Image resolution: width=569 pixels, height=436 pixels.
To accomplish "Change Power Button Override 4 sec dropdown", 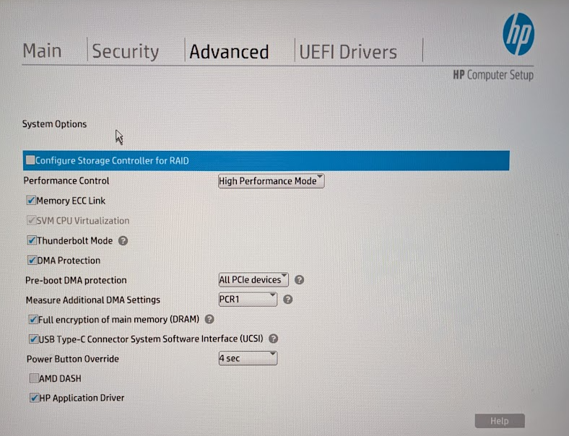I will tap(248, 358).
